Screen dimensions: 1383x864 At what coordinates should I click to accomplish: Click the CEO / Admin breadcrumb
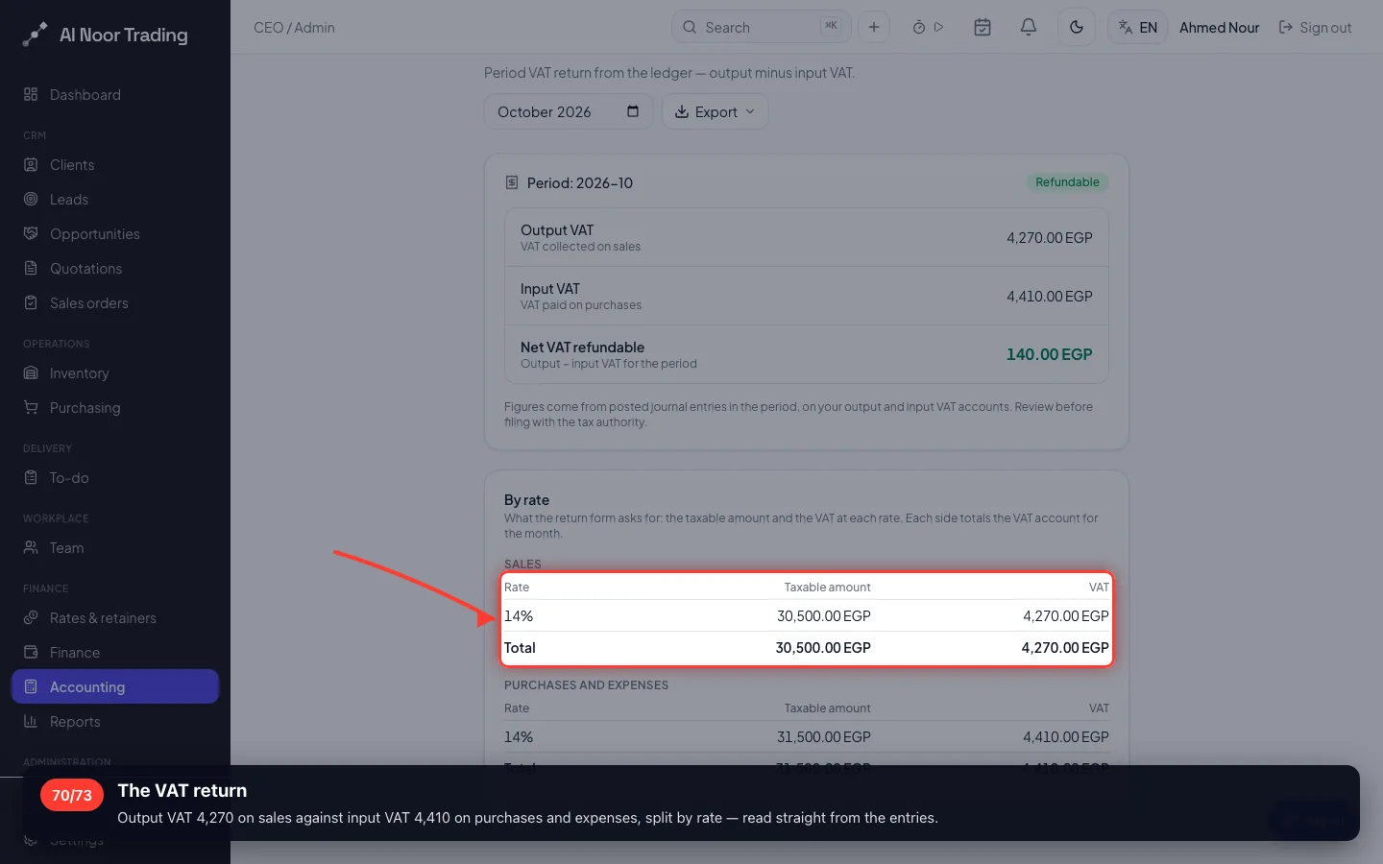point(294,28)
